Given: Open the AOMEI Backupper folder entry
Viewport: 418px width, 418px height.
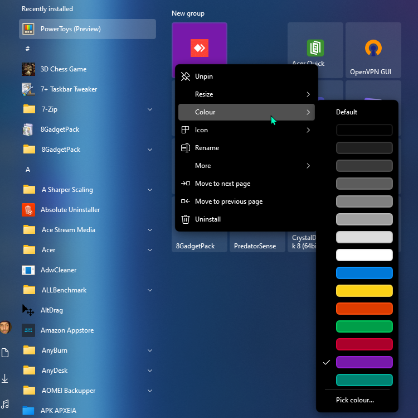Looking at the screenshot, I should (88, 391).
